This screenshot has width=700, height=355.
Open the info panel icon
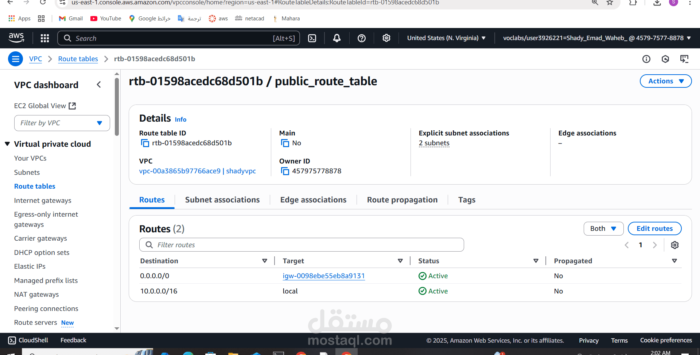[x=646, y=59]
